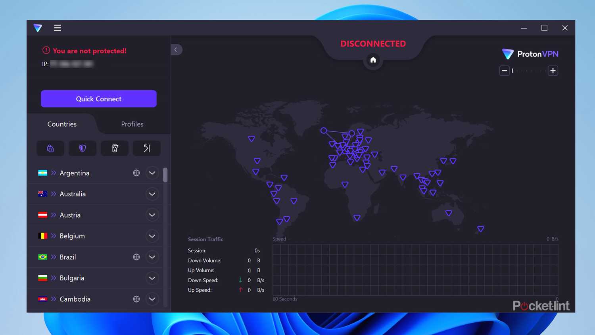Screen dimensions: 595x335
Task: Enable Secure Core via the padlock icon
Action: pos(50,148)
